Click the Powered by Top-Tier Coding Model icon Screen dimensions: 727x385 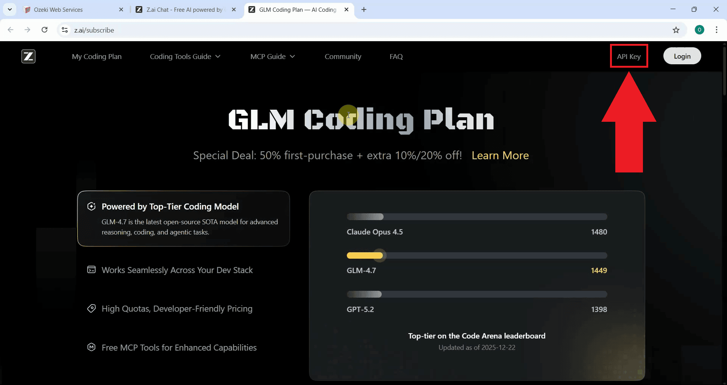[x=91, y=206]
